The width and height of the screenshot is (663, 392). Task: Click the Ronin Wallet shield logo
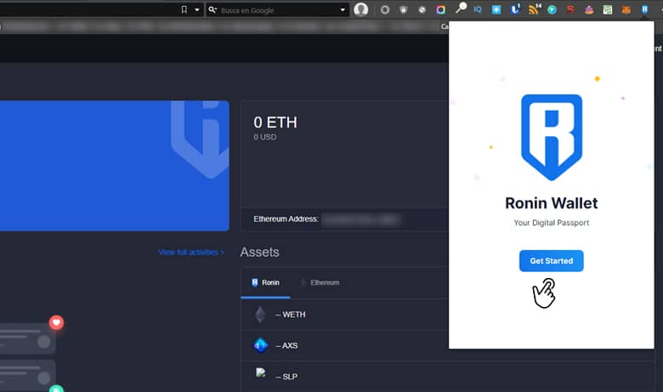[x=552, y=137]
